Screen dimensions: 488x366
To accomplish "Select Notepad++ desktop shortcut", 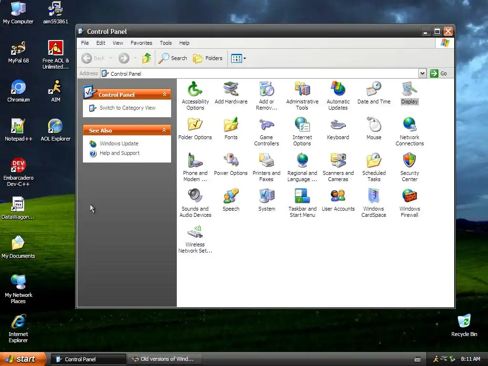I will tap(19, 130).
